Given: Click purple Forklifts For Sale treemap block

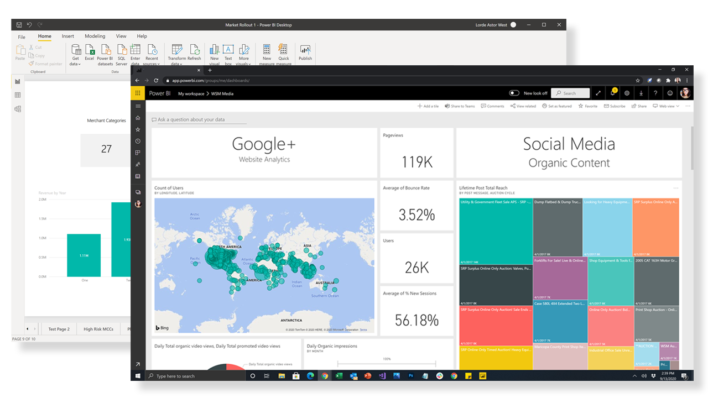Looking at the screenshot, I should 560,279.
